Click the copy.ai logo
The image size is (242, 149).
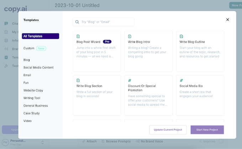[x=15, y=9]
